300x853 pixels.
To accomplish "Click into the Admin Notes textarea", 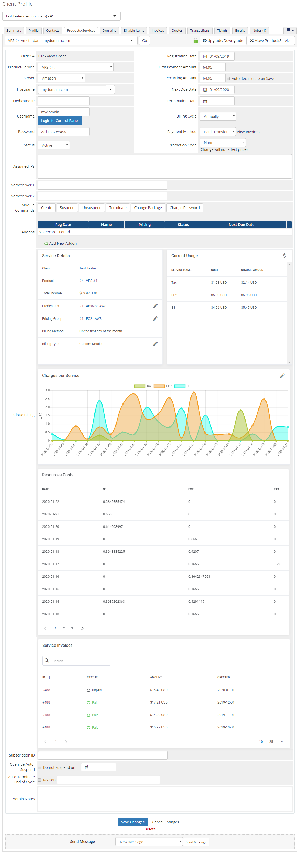I will (165, 799).
